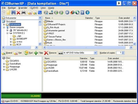The image size is (138, 104).
Task: Click the Number of copies input field
Action: [119, 53]
